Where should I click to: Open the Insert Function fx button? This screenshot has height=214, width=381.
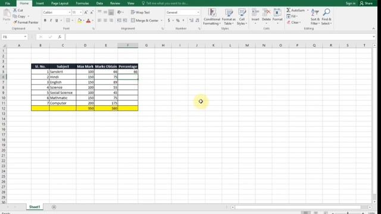[60, 37]
